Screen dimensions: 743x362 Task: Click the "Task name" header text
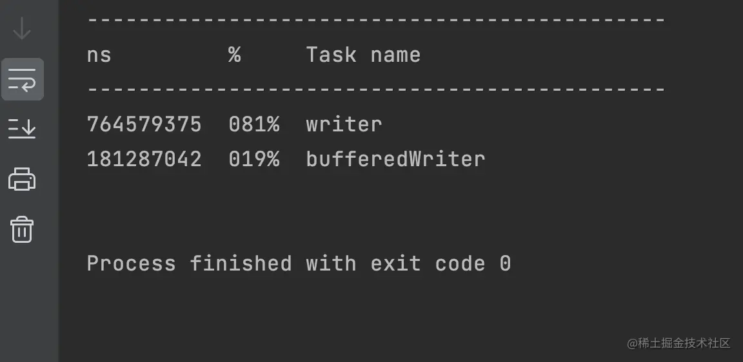[363, 55]
